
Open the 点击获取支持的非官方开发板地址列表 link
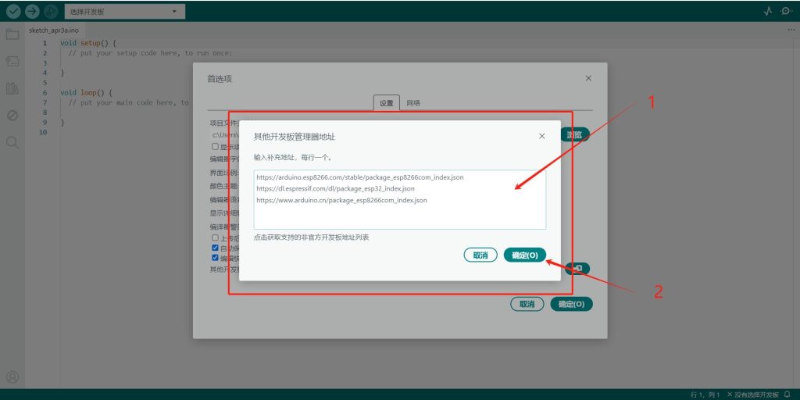click(311, 237)
